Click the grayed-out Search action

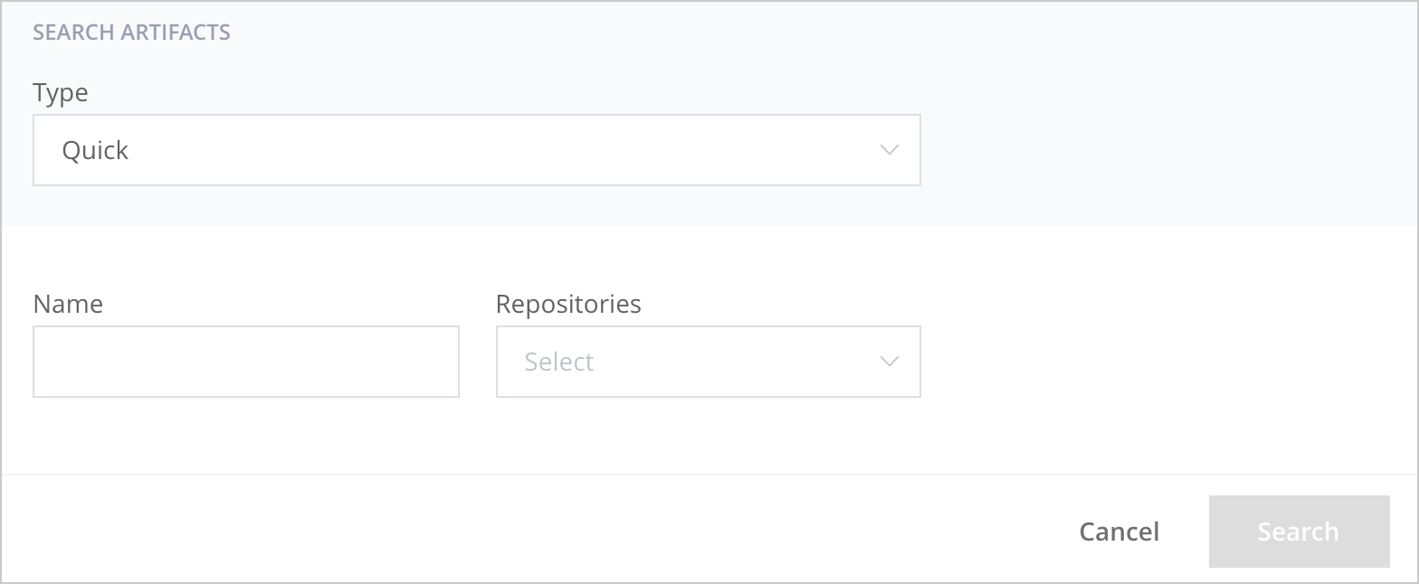click(x=1298, y=532)
